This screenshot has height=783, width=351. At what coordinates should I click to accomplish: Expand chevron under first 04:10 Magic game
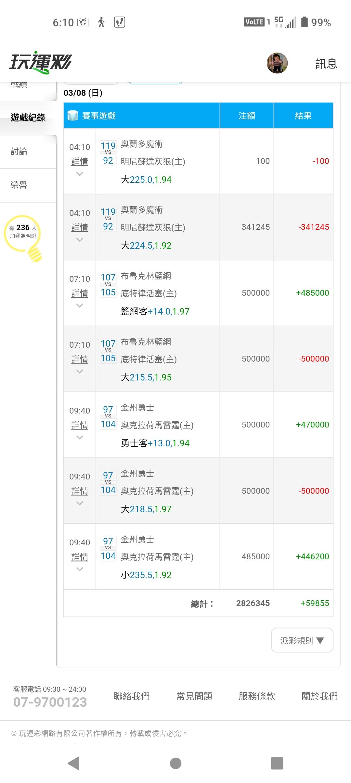point(80,174)
